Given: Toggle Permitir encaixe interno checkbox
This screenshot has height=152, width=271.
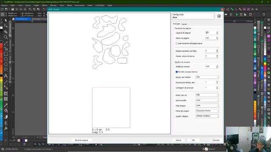Looking at the screenshot, I should click(177, 72).
